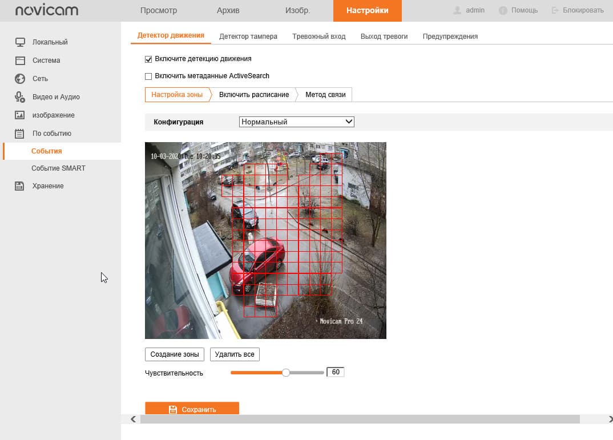Click the Хранение floppy disk icon

19,186
